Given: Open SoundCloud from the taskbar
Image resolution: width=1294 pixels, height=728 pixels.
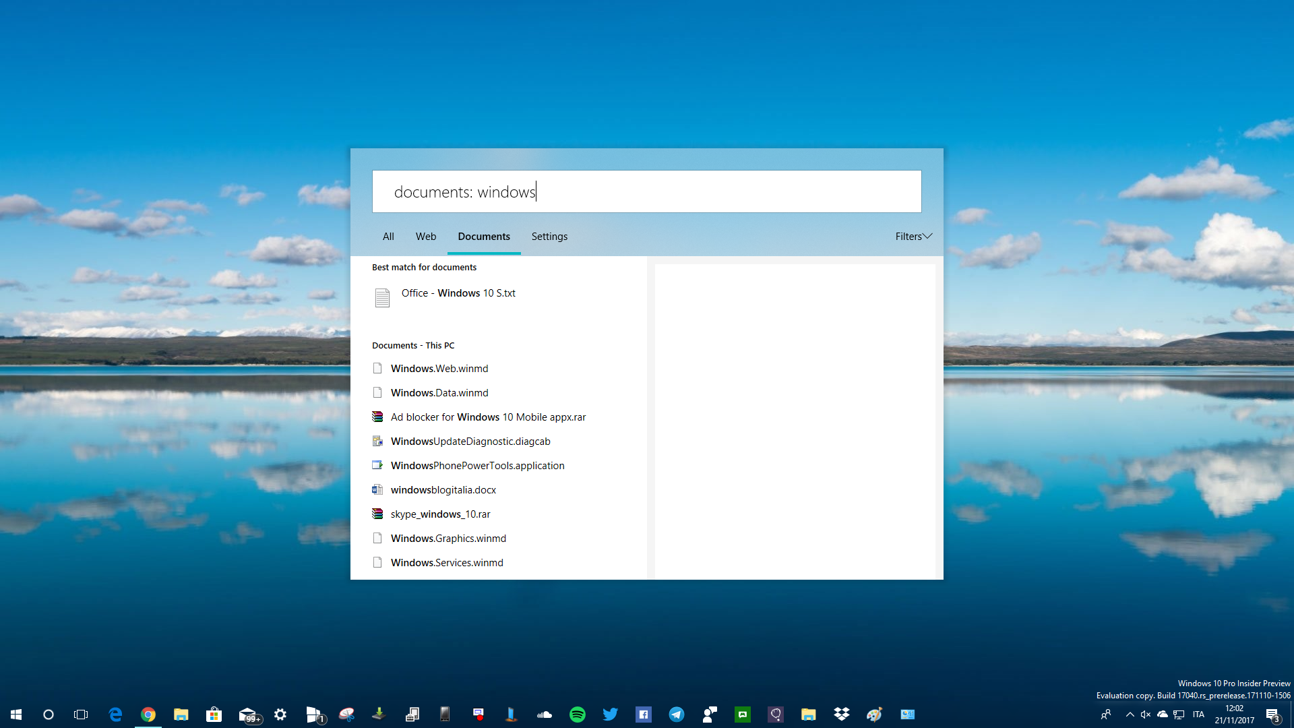Looking at the screenshot, I should (x=545, y=715).
